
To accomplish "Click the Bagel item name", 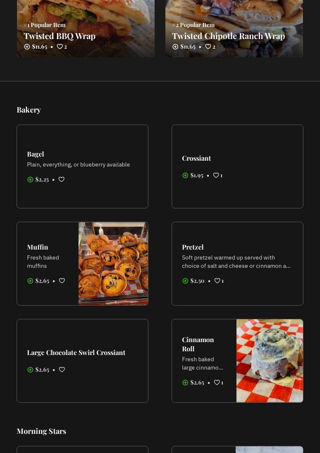I will (x=35, y=154).
